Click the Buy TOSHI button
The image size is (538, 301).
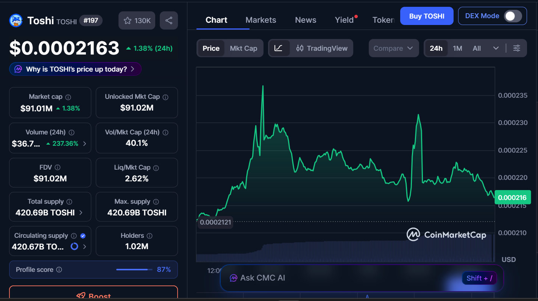[x=427, y=16]
